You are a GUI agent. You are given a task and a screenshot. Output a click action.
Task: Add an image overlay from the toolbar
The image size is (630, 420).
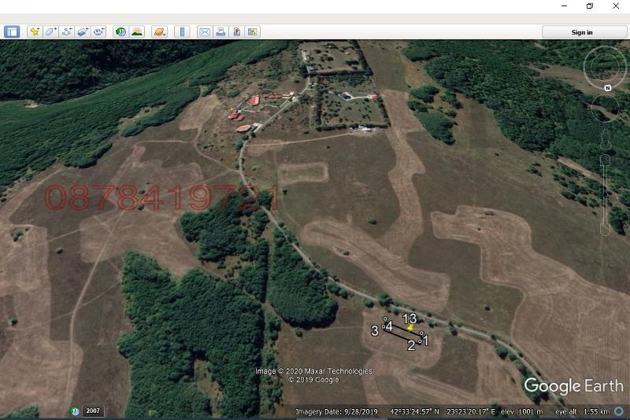83,32
